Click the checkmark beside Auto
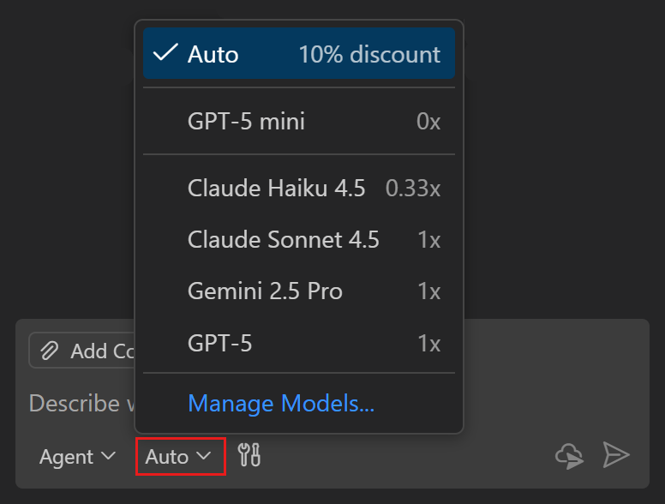Screen dimensions: 665x504 (x=165, y=54)
